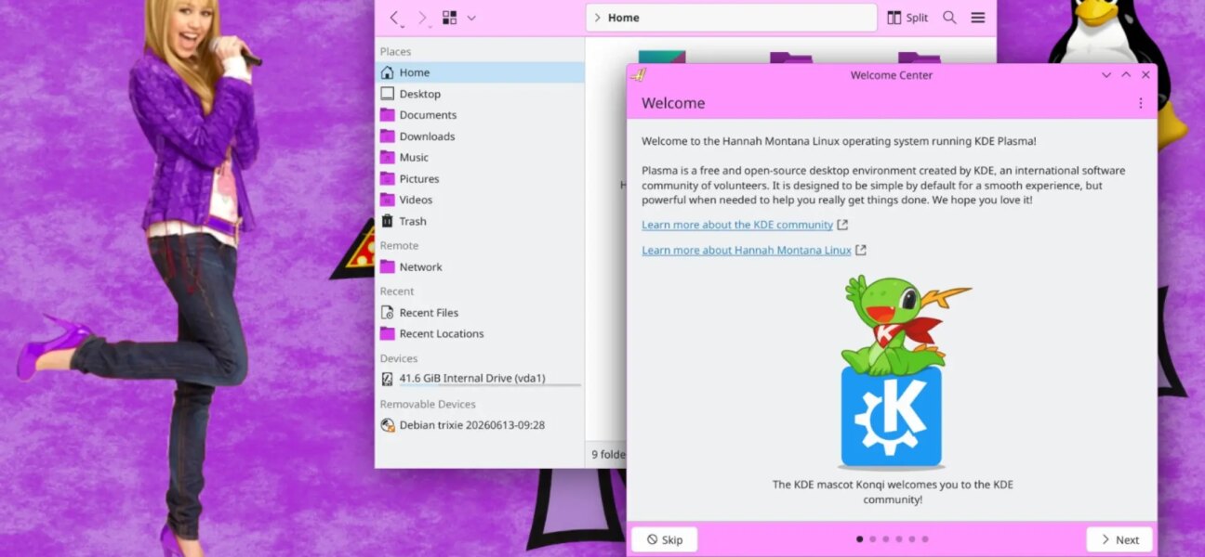Open the Dolphin search icon
The image size is (1205, 557).
pos(949,18)
